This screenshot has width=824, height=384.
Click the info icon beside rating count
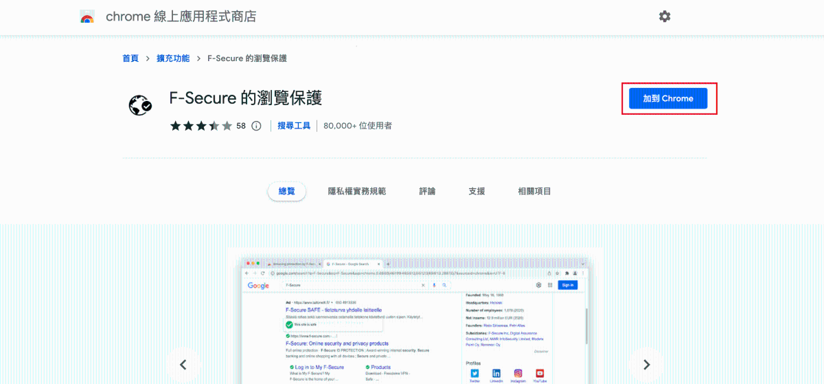[256, 126]
